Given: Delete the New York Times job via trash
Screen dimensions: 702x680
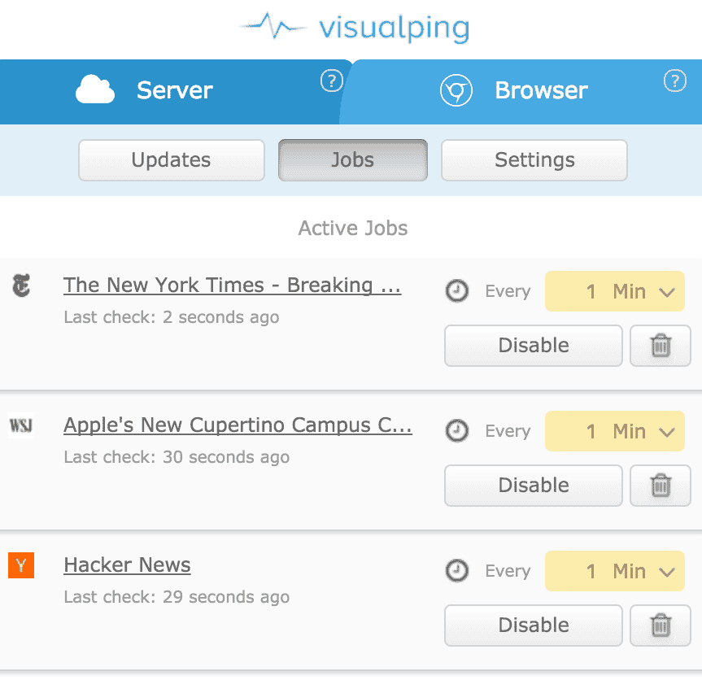Looking at the screenshot, I should [x=661, y=346].
